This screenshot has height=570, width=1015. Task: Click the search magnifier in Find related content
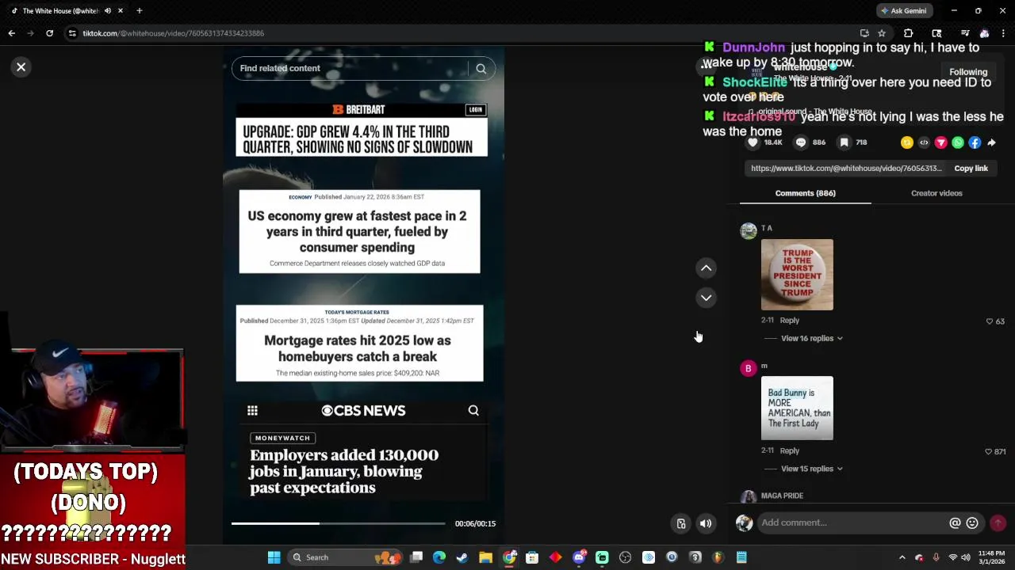[481, 69]
